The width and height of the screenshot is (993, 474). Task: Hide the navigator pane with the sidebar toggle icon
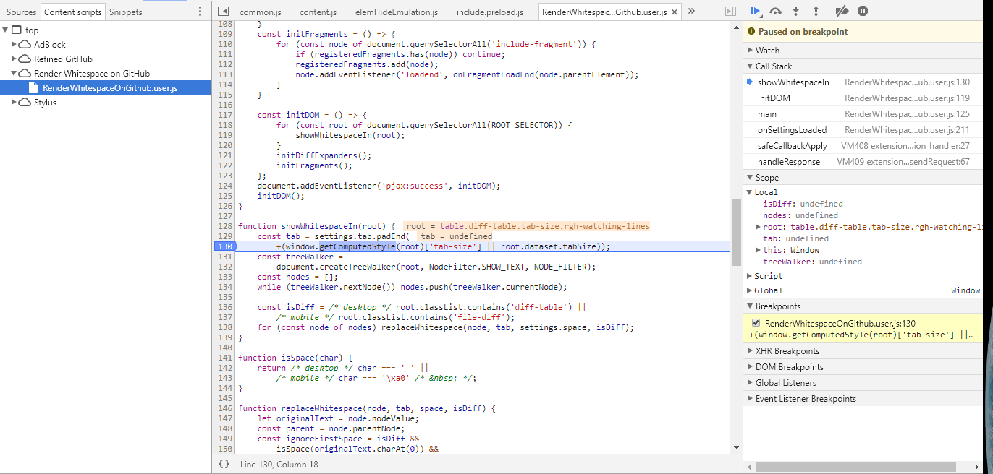224,12
